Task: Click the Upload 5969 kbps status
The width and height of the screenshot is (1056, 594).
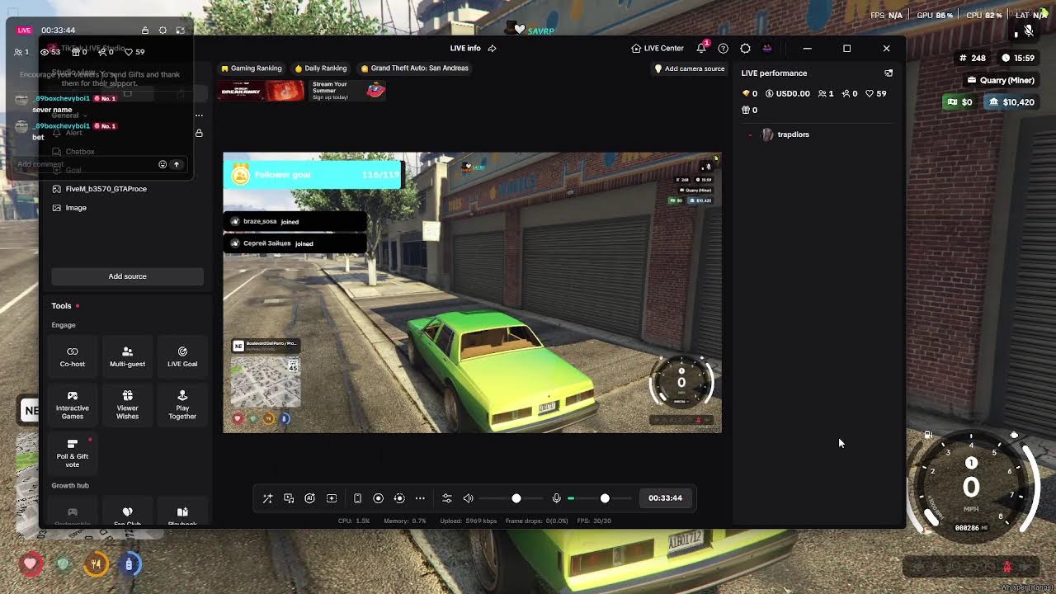Action: coord(468,521)
